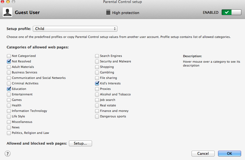Check the News category
Viewport: 245px width, 160px height.
[x=9, y=128]
